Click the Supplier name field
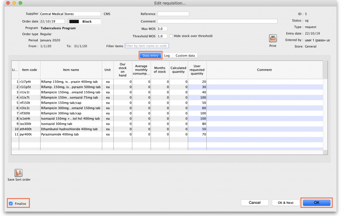 (x=70, y=14)
